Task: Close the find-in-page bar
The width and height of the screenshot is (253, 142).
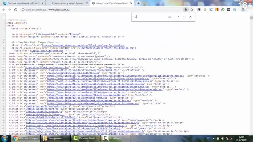Action: point(191,17)
